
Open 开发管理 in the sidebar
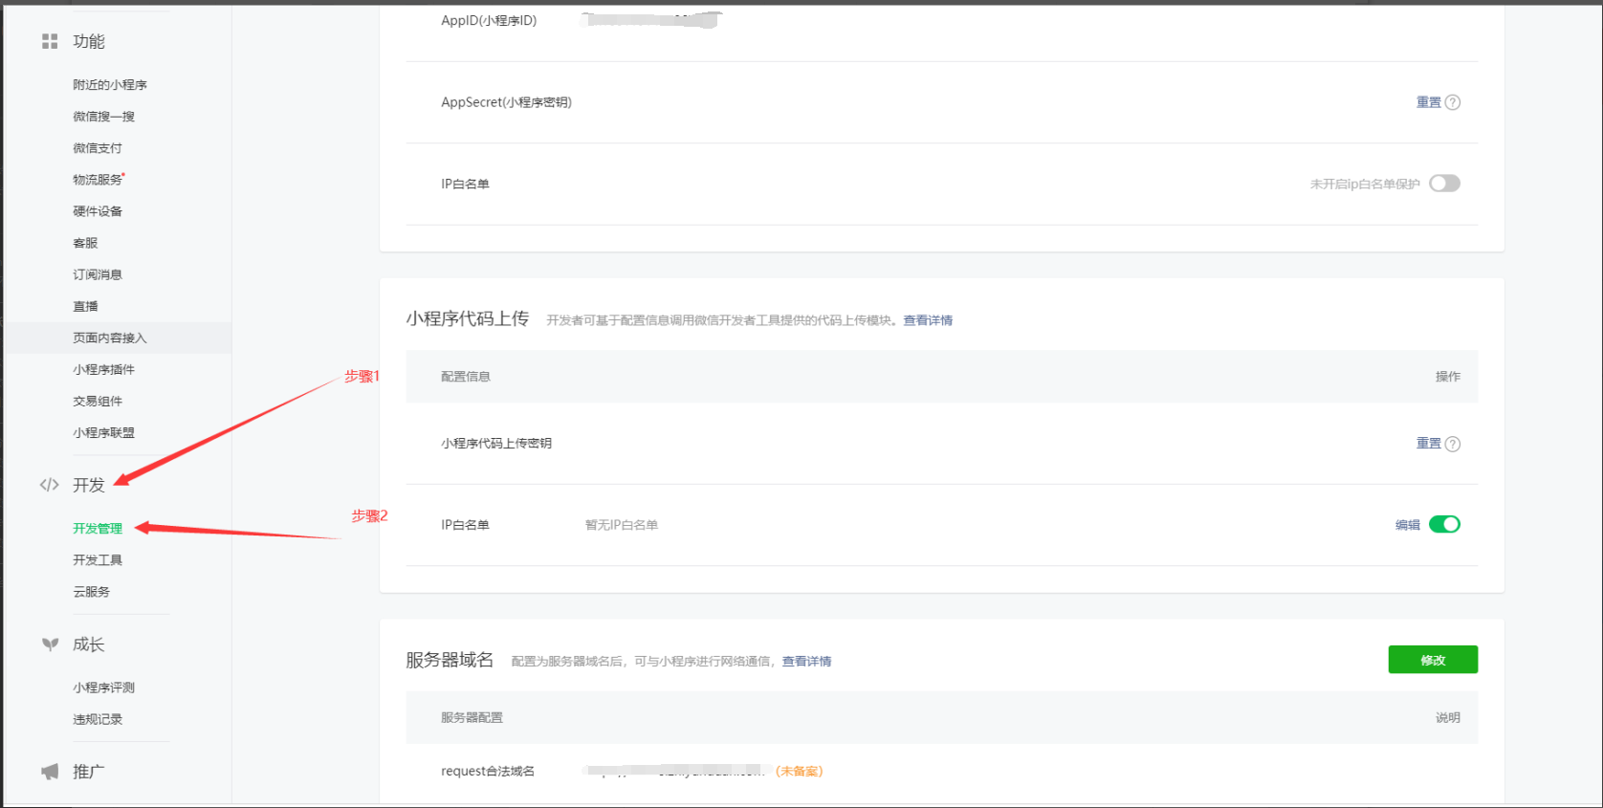[98, 529]
